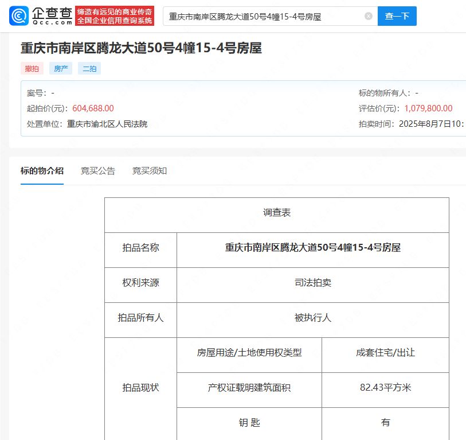Focus the address search input field
The image size is (466, 440).
coord(264,16)
